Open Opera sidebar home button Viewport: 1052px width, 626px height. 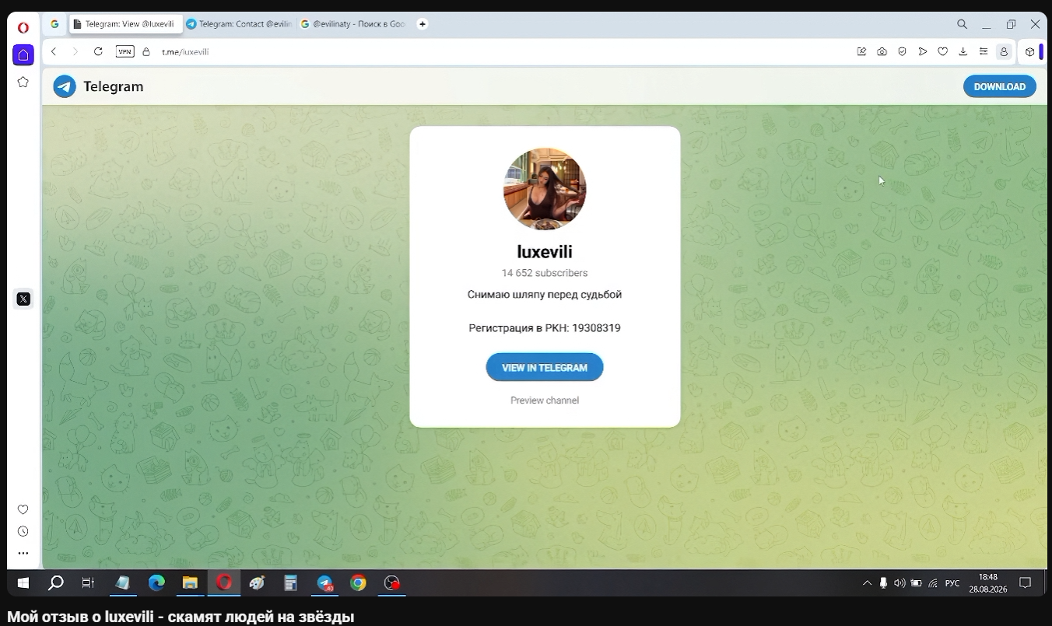coord(23,54)
